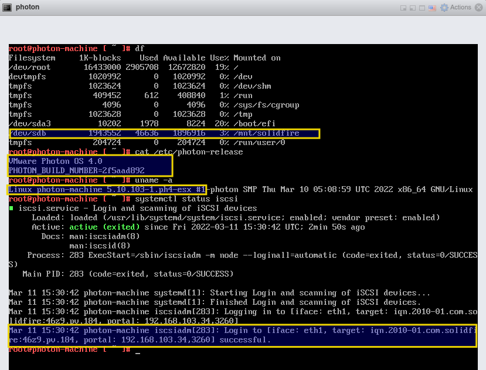
Task: Click the '/run/user/0' mount point
Action: click(x=259, y=143)
